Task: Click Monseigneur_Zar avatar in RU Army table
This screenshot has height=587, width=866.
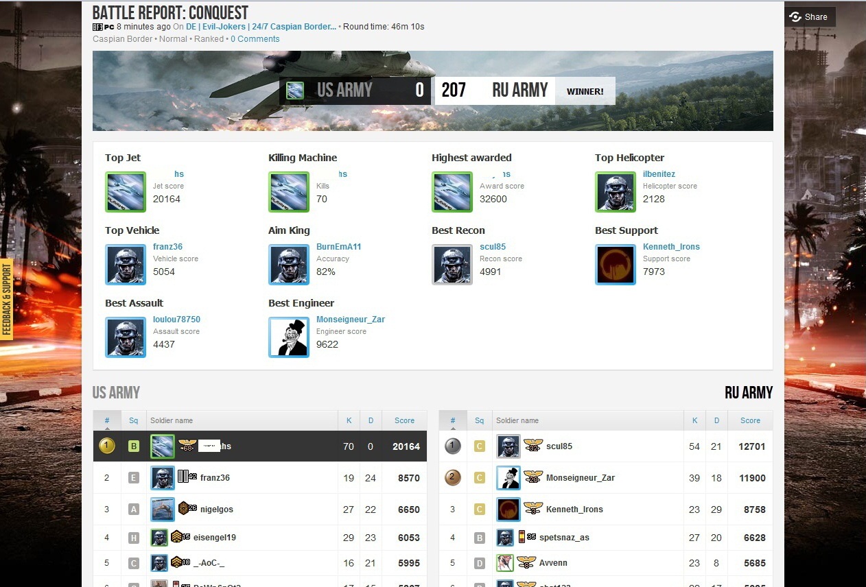Action: click(508, 478)
